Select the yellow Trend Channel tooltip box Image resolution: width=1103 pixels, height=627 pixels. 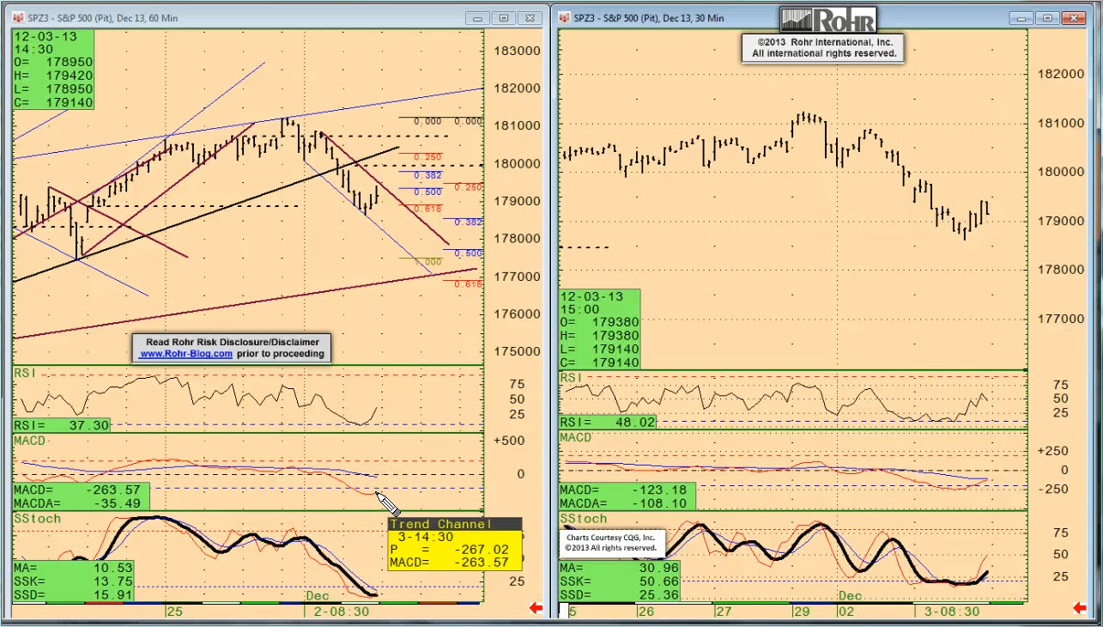pos(454,544)
